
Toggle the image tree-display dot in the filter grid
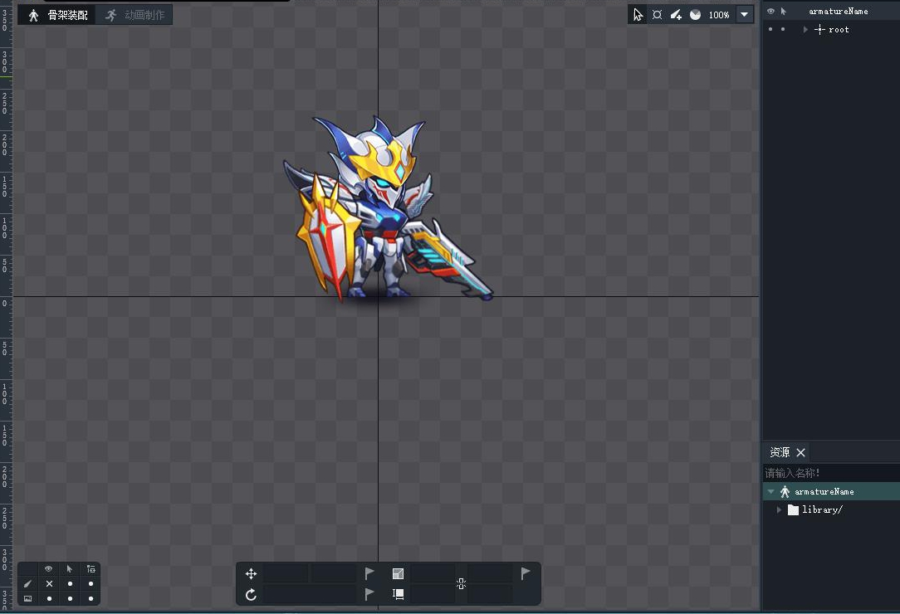click(x=90, y=598)
